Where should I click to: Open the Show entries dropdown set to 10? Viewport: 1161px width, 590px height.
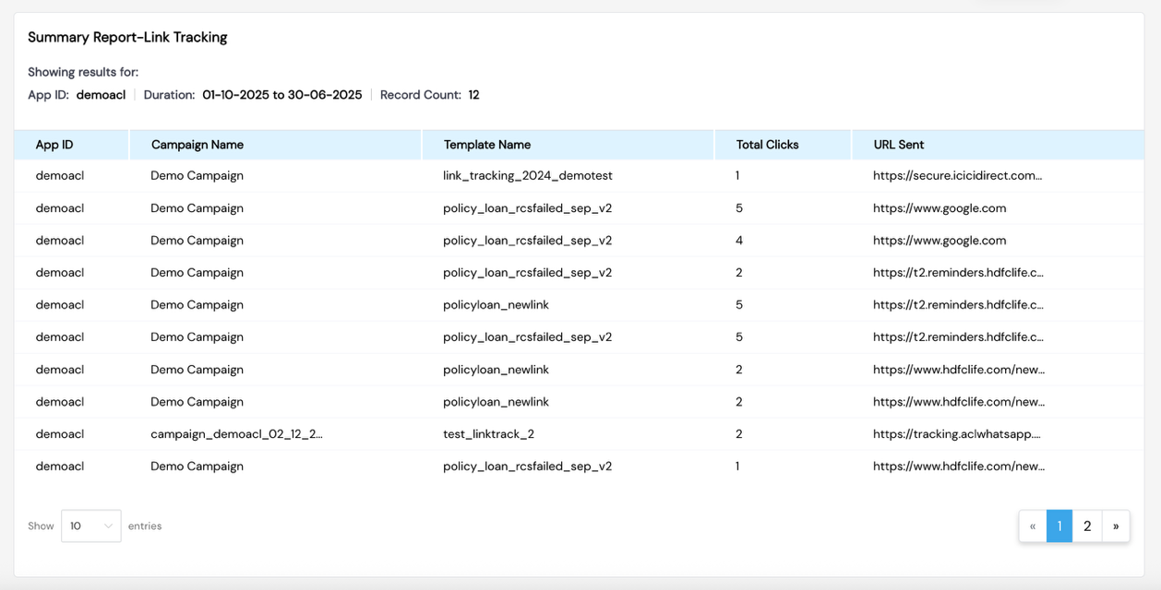click(x=90, y=525)
